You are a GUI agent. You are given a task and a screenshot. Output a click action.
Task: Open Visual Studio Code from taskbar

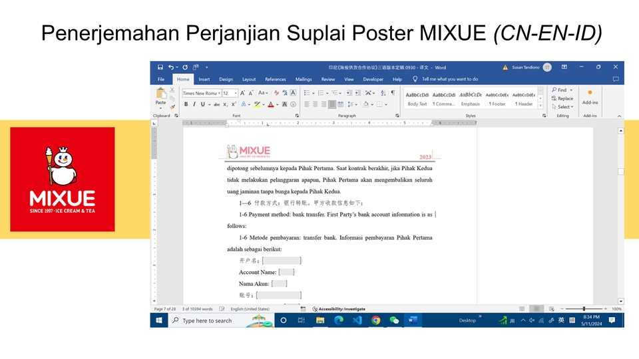pos(357,320)
